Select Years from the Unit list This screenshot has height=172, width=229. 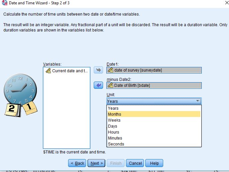pos(154,108)
